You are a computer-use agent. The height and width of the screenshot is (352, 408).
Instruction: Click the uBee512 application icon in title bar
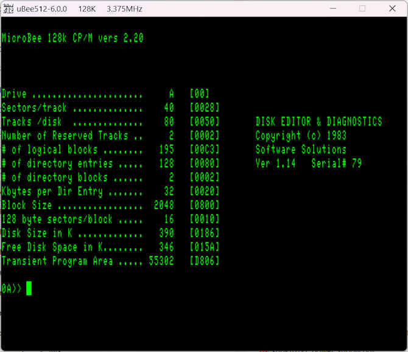coord(8,9)
